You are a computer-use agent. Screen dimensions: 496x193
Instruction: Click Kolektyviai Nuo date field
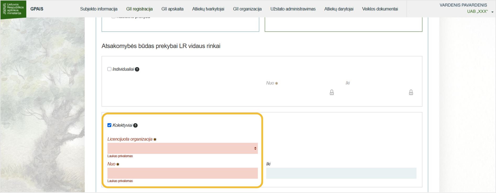pos(182,173)
